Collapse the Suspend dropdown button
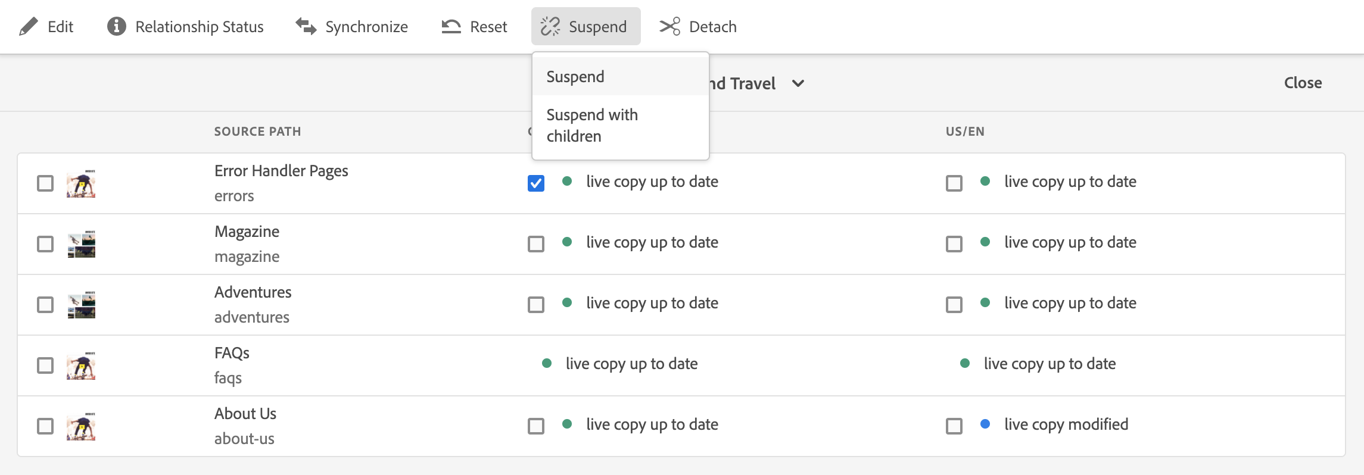 click(586, 27)
